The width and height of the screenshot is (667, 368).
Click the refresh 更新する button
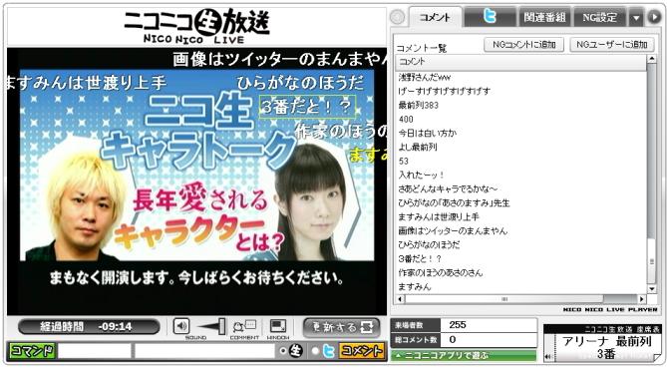tap(341, 327)
